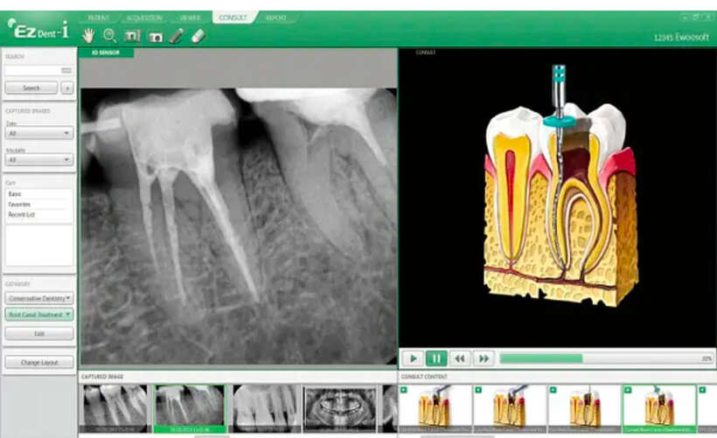Select the Hand pan tool
717x438 pixels.
(x=88, y=36)
